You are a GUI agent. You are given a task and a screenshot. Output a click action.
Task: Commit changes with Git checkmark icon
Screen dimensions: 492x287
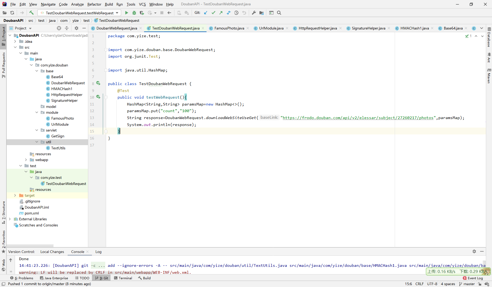tap(213, 13)
